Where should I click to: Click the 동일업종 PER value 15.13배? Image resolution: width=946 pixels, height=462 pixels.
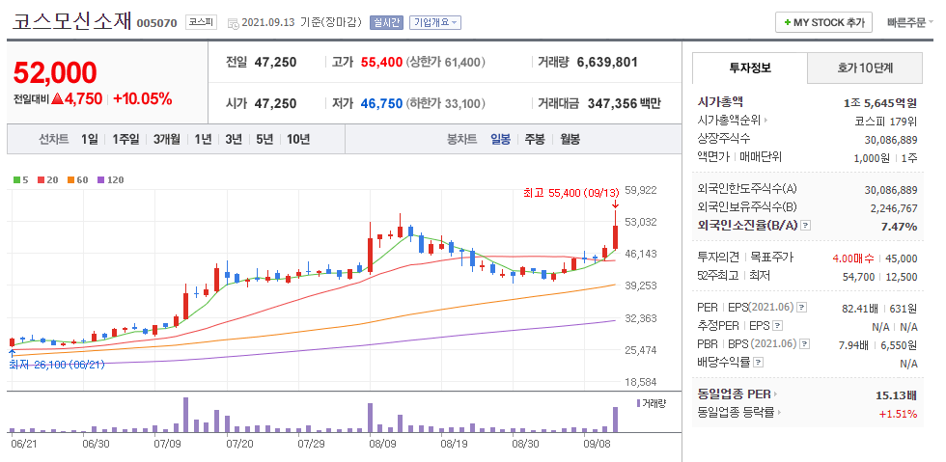896,395
